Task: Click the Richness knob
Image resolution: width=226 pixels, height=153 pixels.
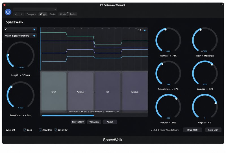Action: pos(168,40)
